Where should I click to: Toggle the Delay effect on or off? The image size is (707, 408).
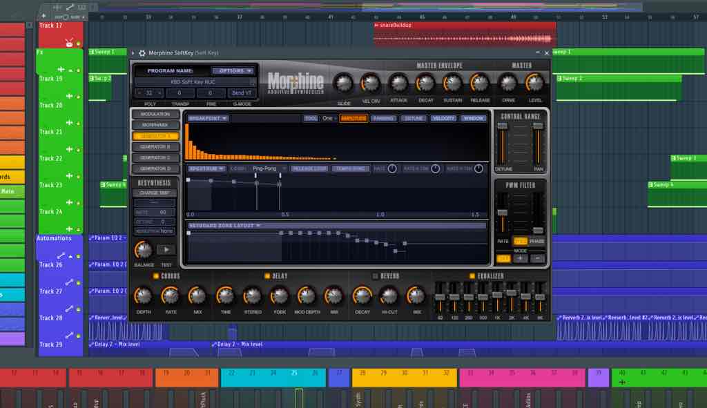267,276
